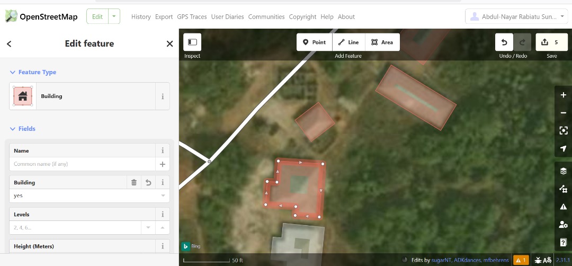
Task: Zoom to the selected feature
Action: pos(563,131)
